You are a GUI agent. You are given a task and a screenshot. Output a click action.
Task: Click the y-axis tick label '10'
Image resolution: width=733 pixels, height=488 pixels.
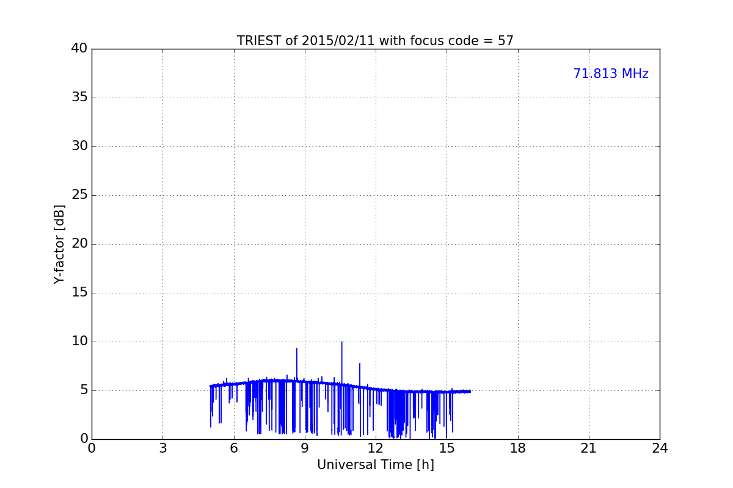[79, 342]
